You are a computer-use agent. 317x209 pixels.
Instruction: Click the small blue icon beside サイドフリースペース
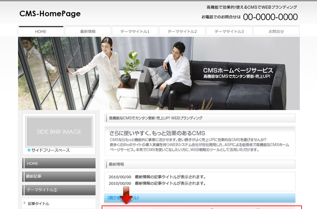pos(29,150)
